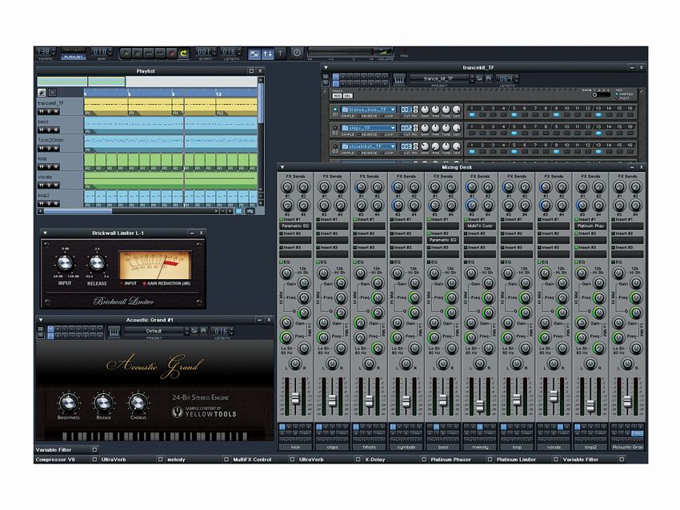Click the save-preset disk icon in trancekit_TF
The height and width of the screenshot is (510, 680).
(488, 78)
